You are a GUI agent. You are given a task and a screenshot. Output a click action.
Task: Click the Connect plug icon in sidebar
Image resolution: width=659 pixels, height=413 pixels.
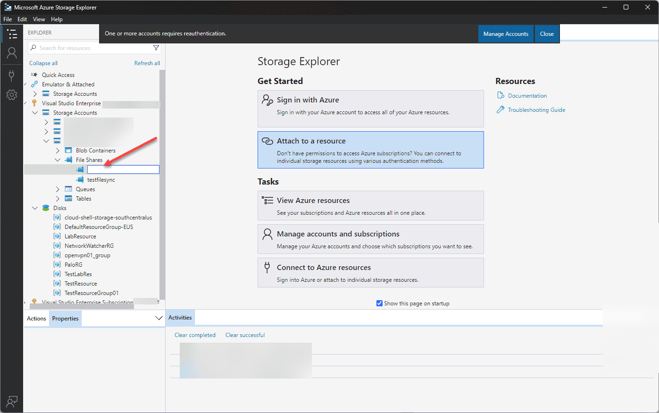click(12, 76)
